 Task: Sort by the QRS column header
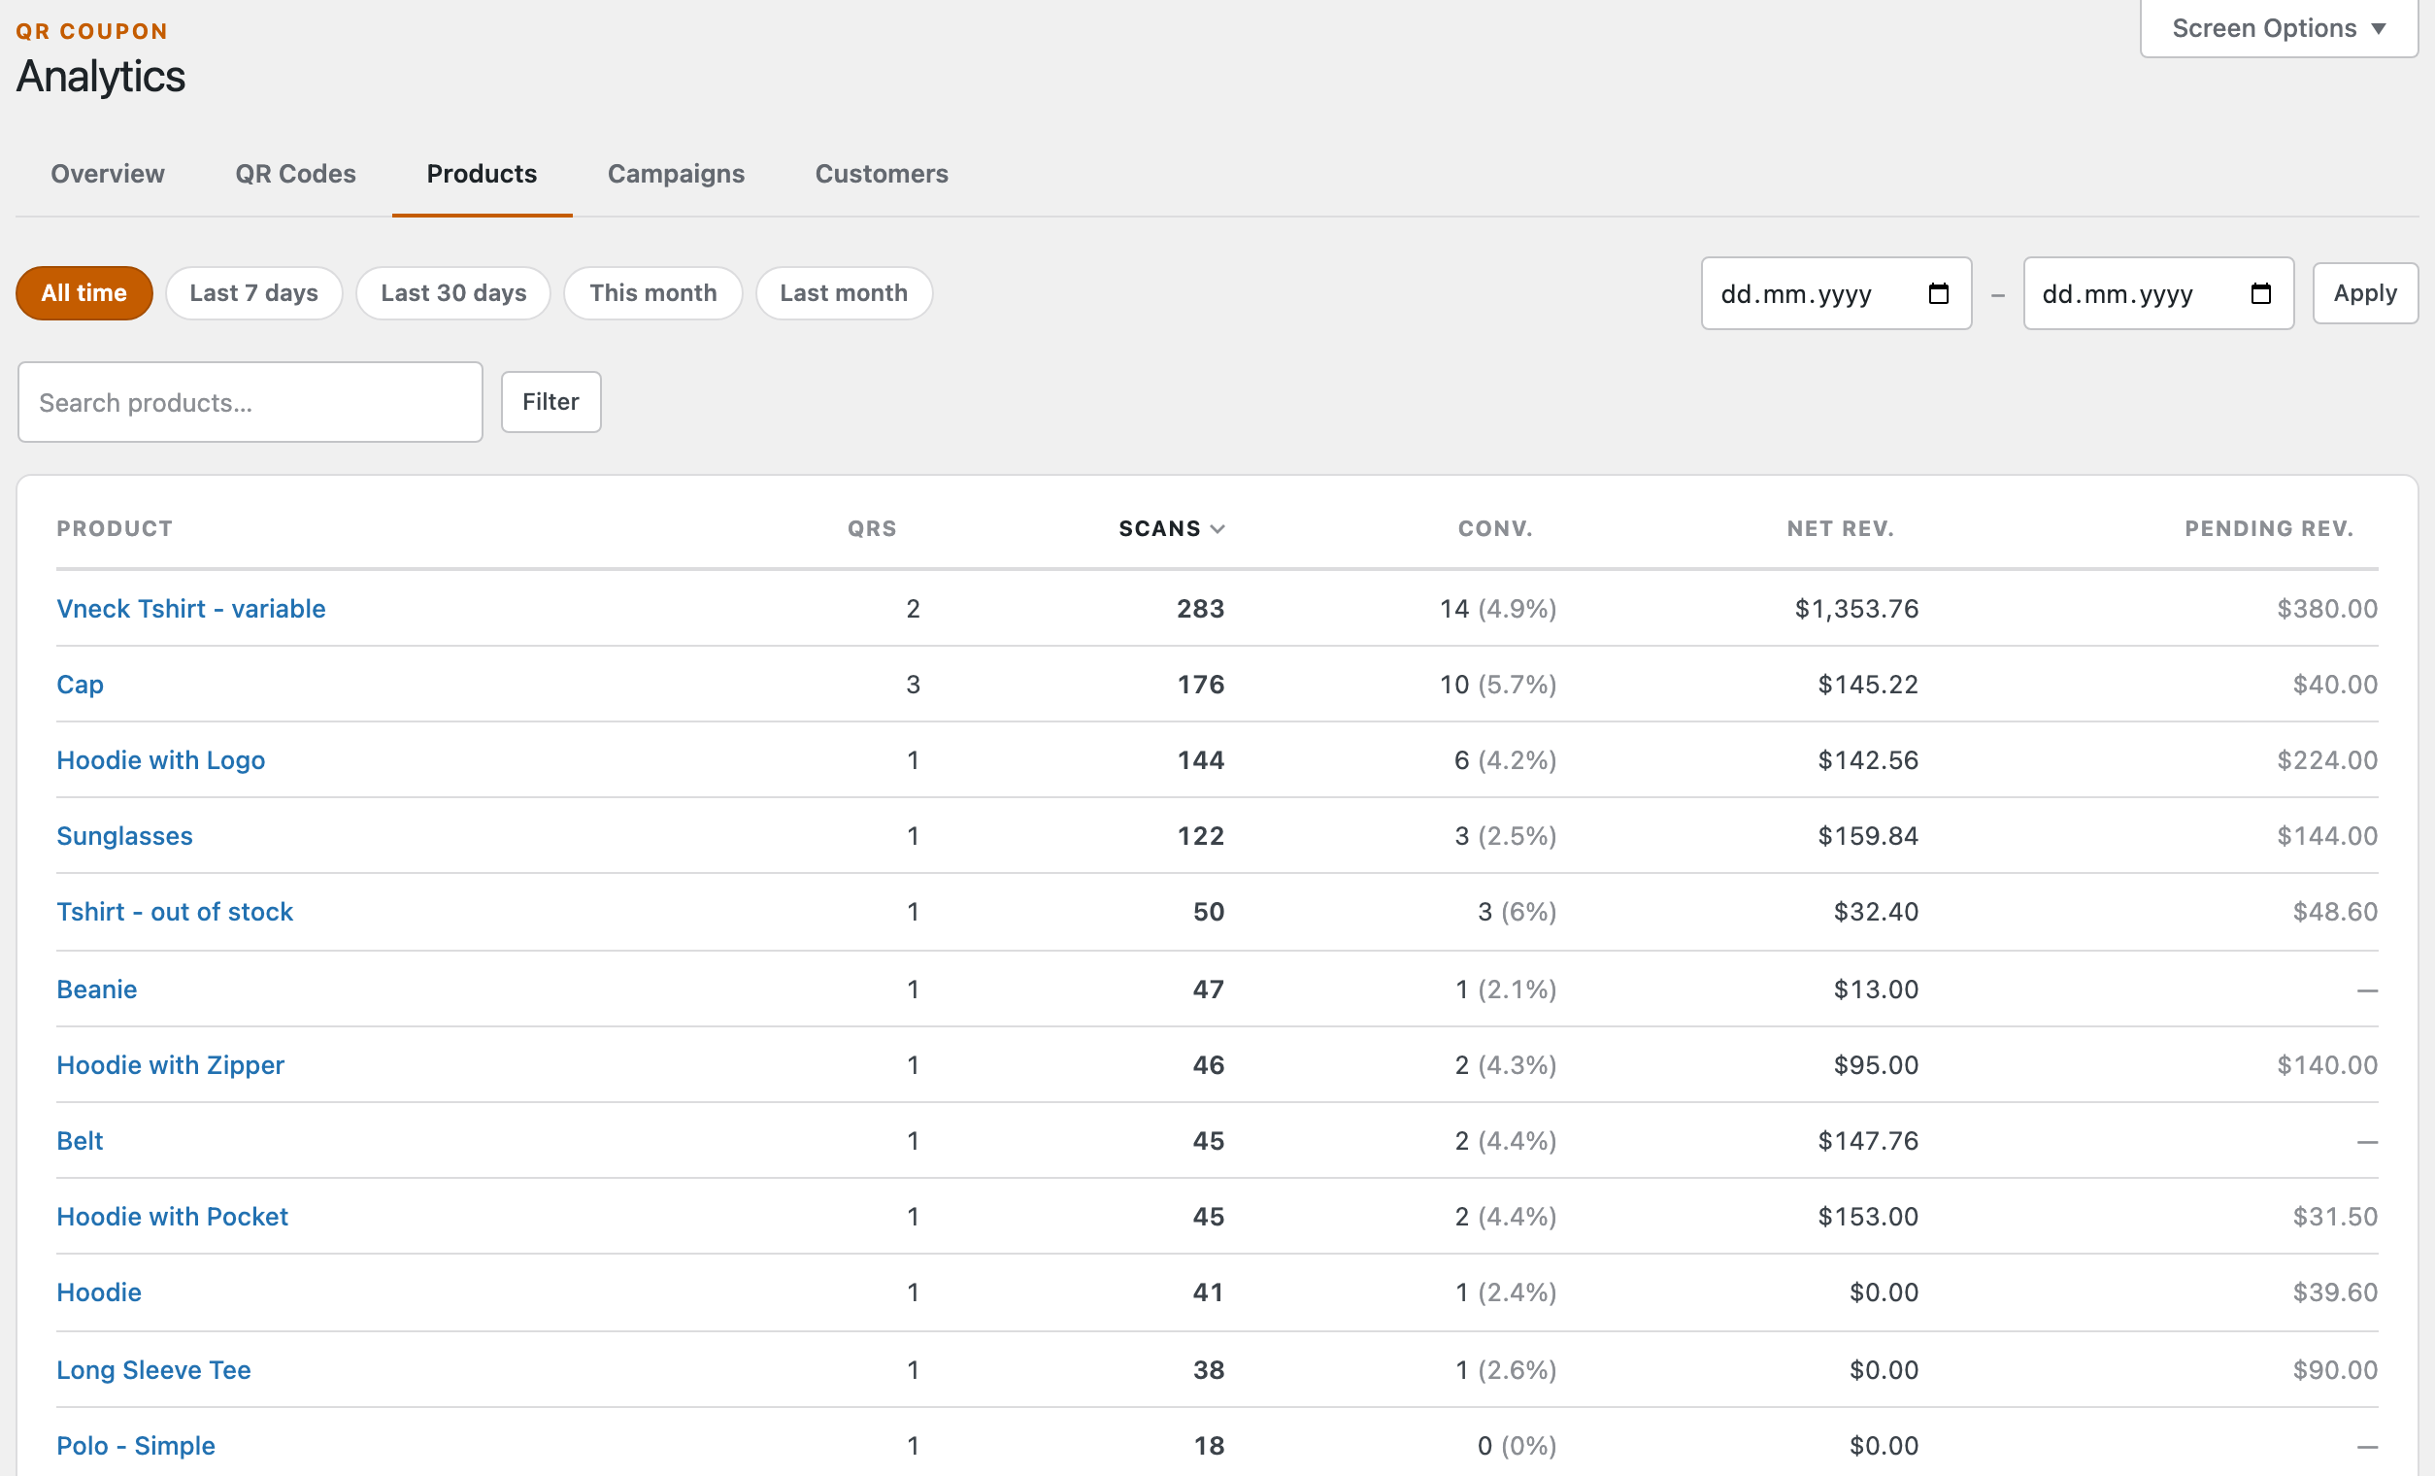coord(872,529)
